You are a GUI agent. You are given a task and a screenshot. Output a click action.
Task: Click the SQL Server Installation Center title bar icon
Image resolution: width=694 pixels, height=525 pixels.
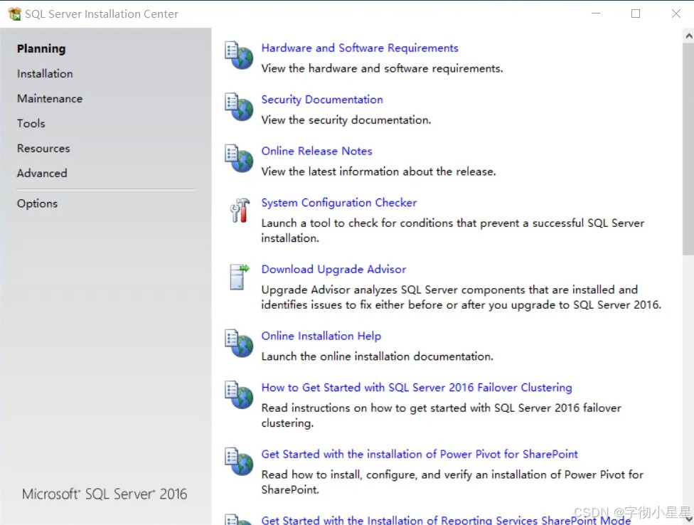[x=15, y=14]
